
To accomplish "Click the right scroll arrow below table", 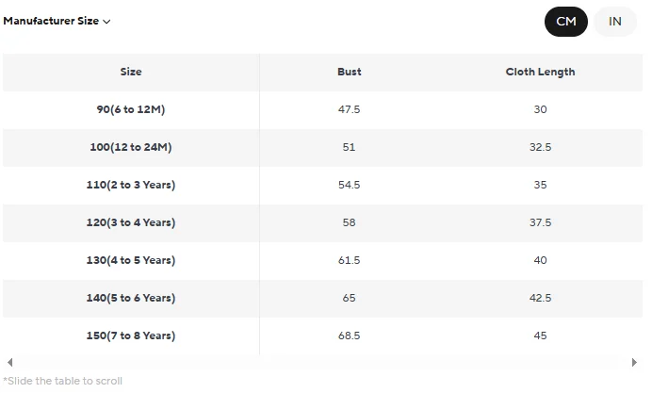I will pyautogui.click(x=634, y=362).
